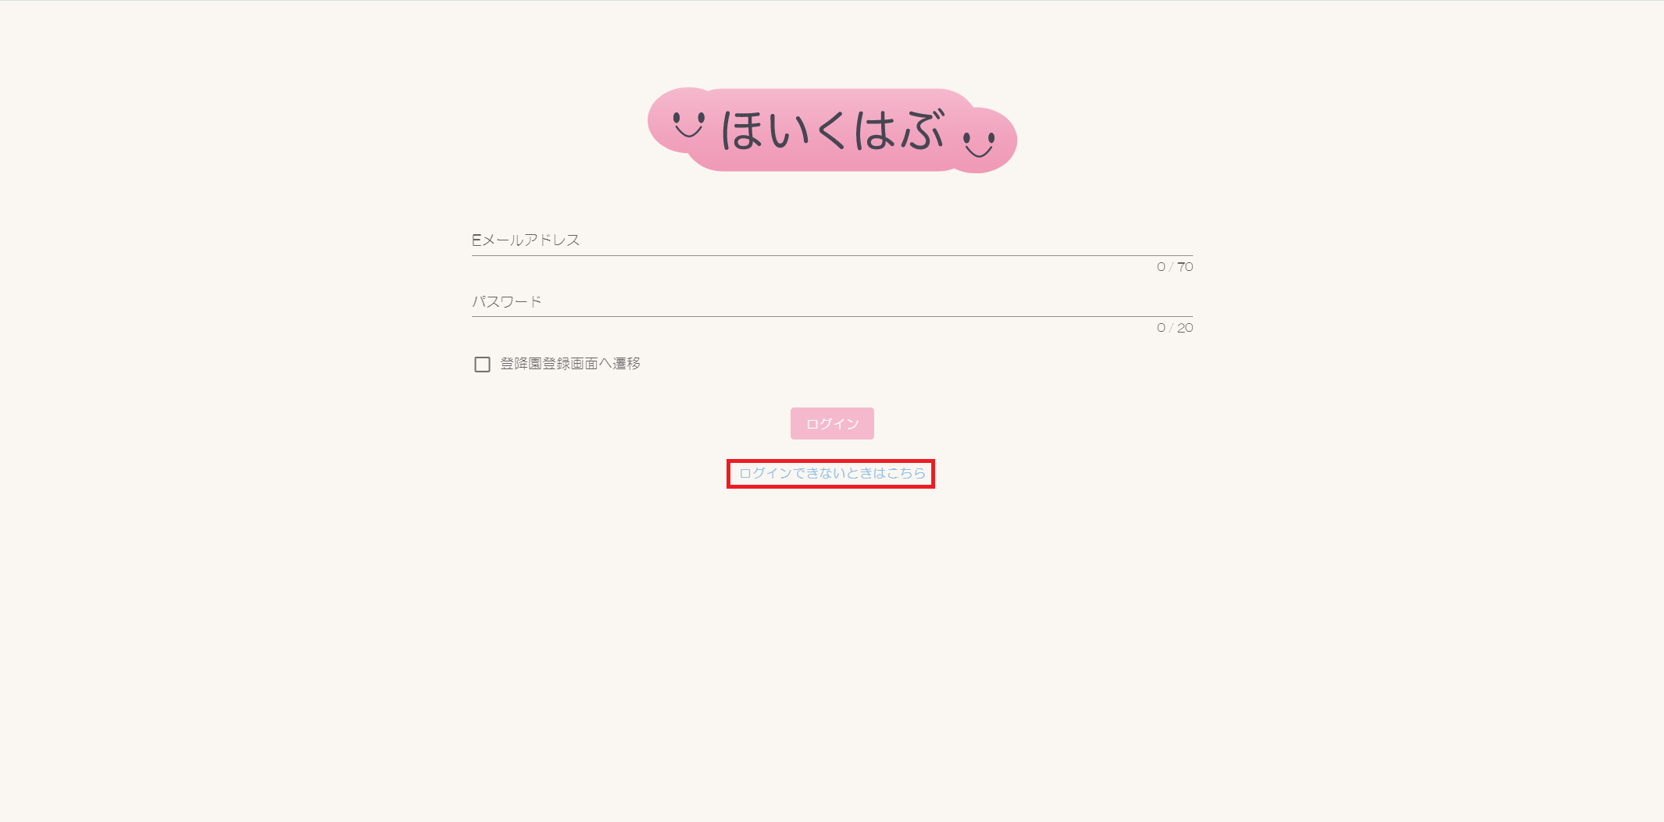Click the 0 / 70 character counter
Image resolution: width=1664 pixels, height=822 pixels.
pyautogui.click(x=1175, y=267)
